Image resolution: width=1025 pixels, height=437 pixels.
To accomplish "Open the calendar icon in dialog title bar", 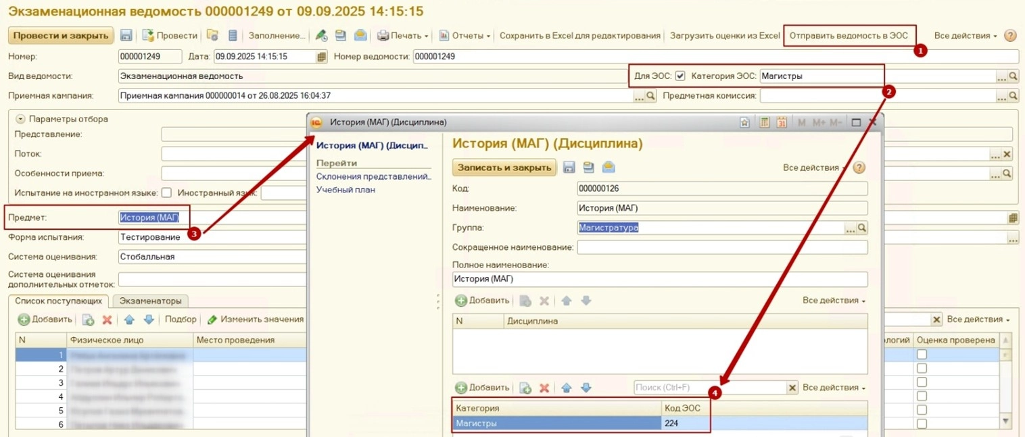I will (782, 122).
